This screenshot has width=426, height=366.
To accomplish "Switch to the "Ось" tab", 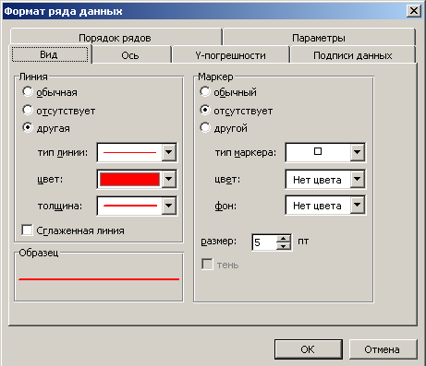I will 130,55.
